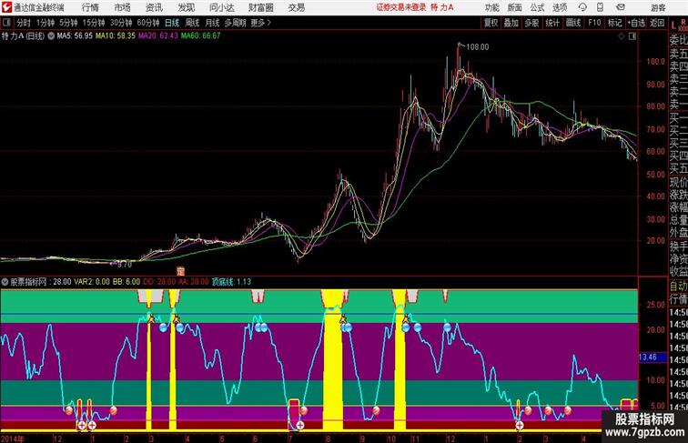Image resolution: width=688 pixels, height=443 pixels.
Task: Add stock via +自选 button
Action: click(x=636, y=23)
